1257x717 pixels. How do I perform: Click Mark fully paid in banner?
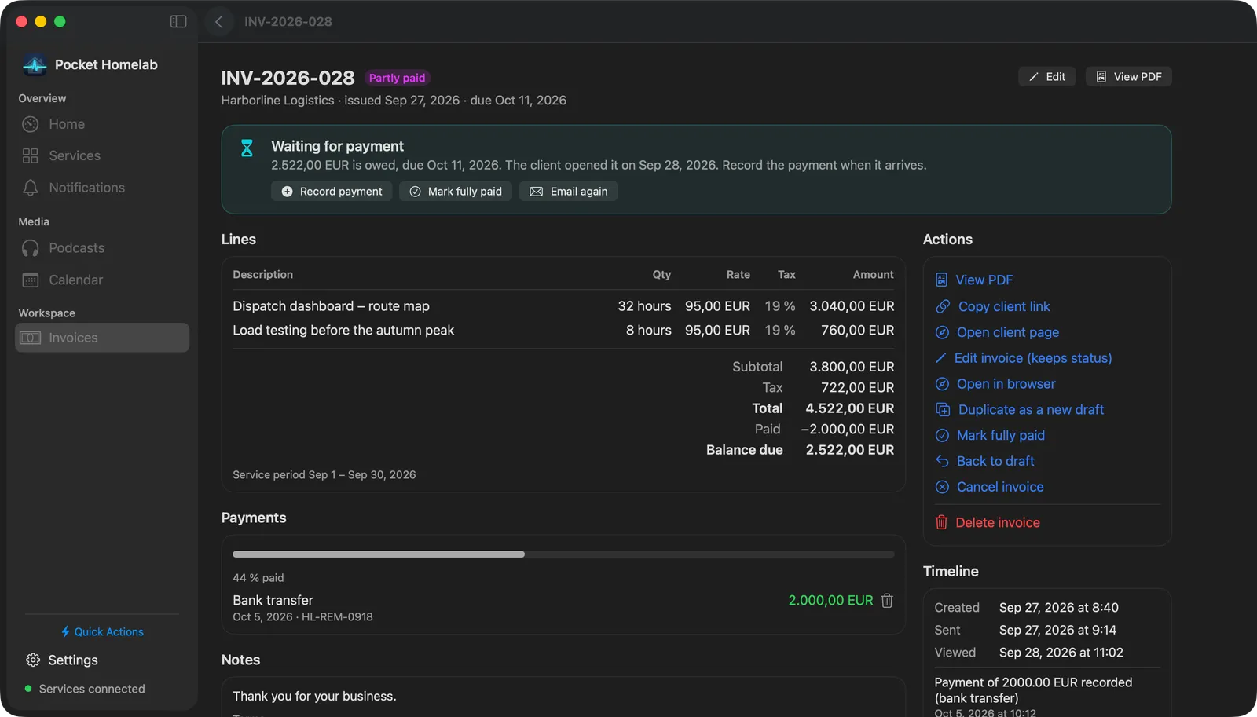pos(456,191)
